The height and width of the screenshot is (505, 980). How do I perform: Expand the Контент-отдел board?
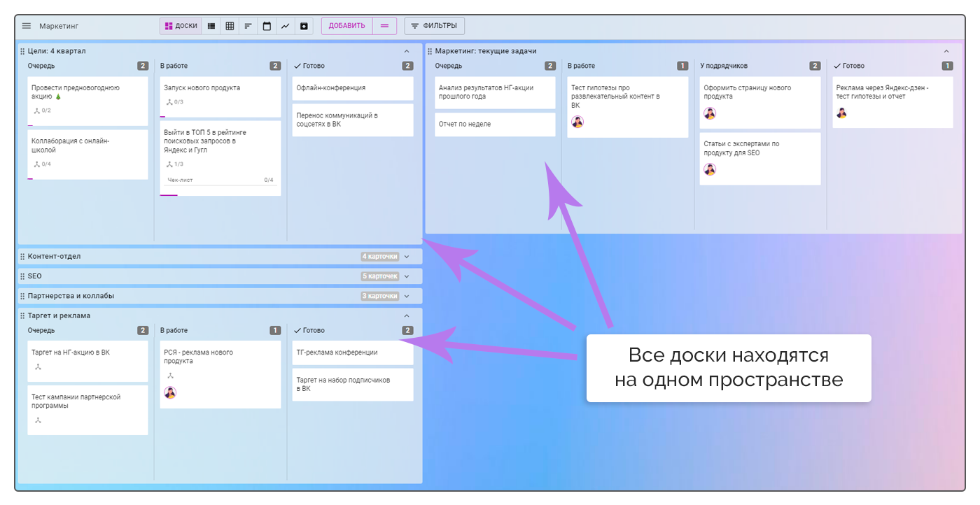pos(407,257)
